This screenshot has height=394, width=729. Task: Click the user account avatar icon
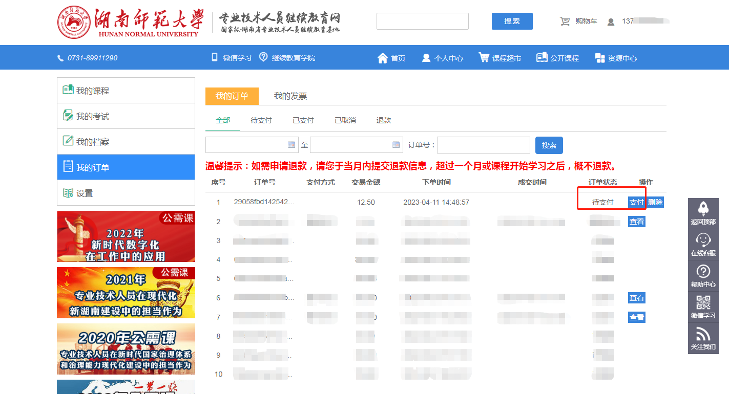[x=611, y=22]
